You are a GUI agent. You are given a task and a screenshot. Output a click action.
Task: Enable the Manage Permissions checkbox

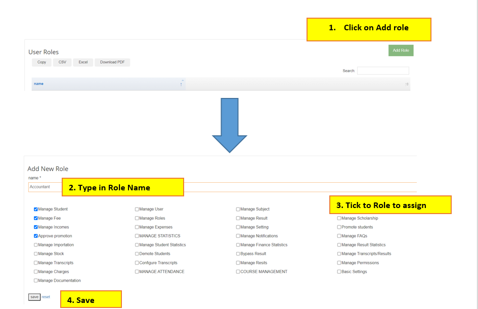(339, 263)
